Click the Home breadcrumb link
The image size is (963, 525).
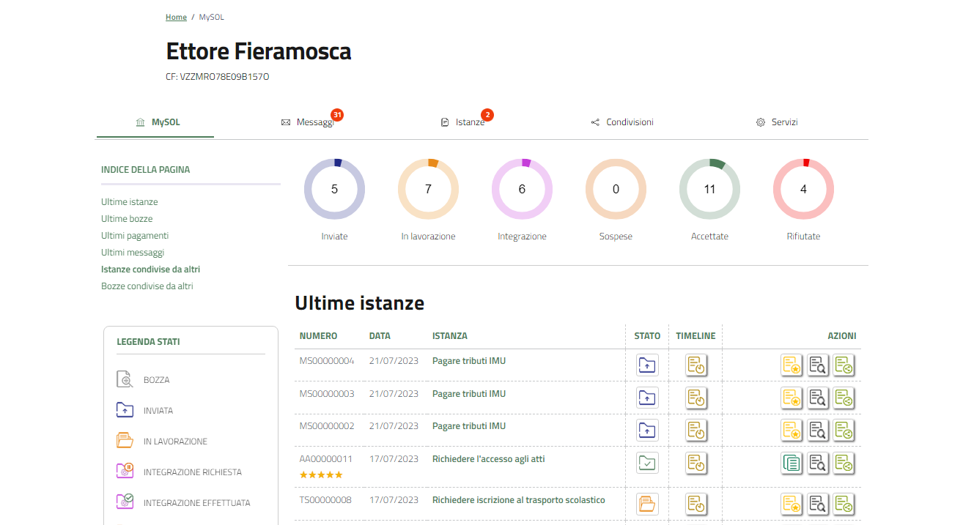176,17
